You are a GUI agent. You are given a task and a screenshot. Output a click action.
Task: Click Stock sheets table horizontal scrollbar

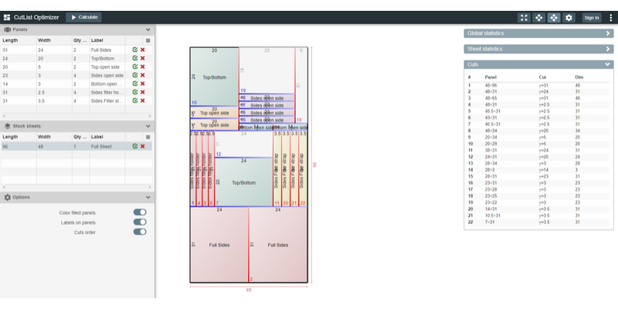pyautogui.click(x=76, y=187)
